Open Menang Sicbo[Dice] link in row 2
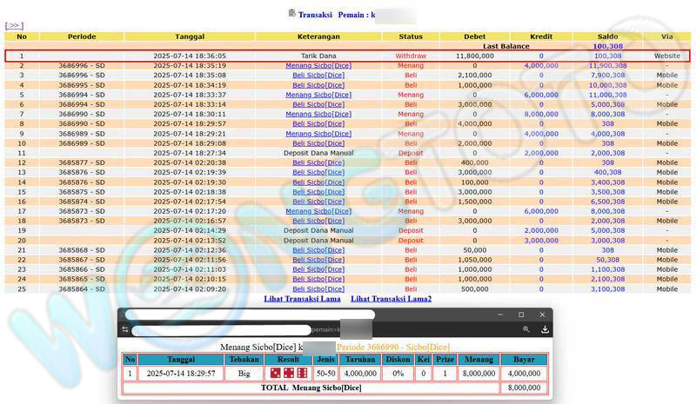 (x=318, y=65)
